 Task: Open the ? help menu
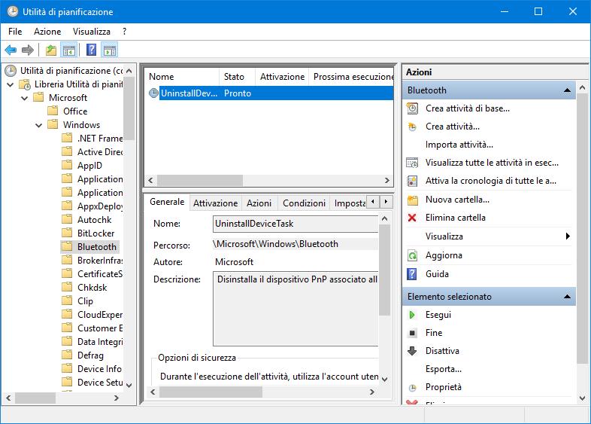click(x=124, y=32)
